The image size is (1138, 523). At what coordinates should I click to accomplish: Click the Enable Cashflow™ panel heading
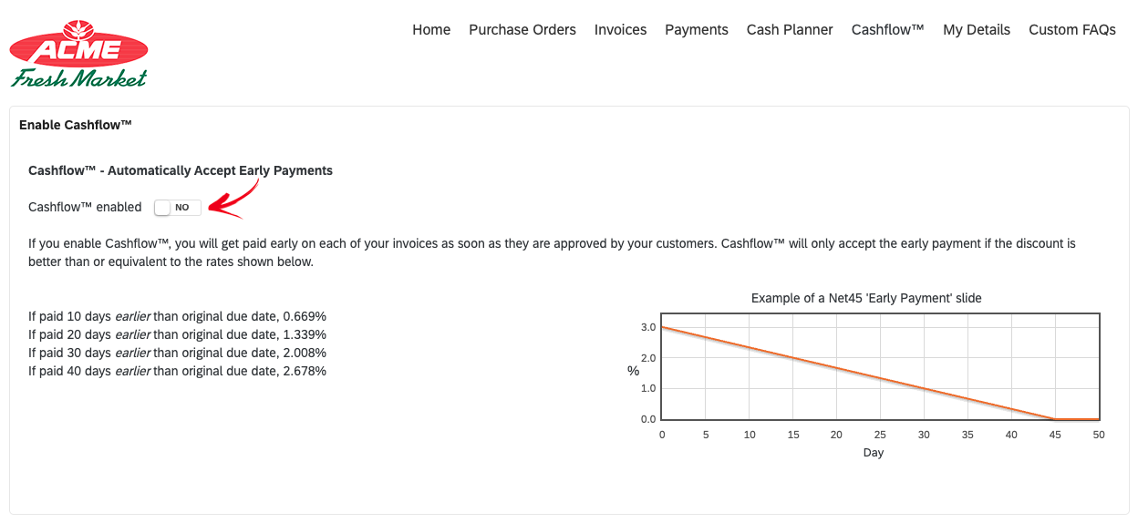tap(76, 125)
